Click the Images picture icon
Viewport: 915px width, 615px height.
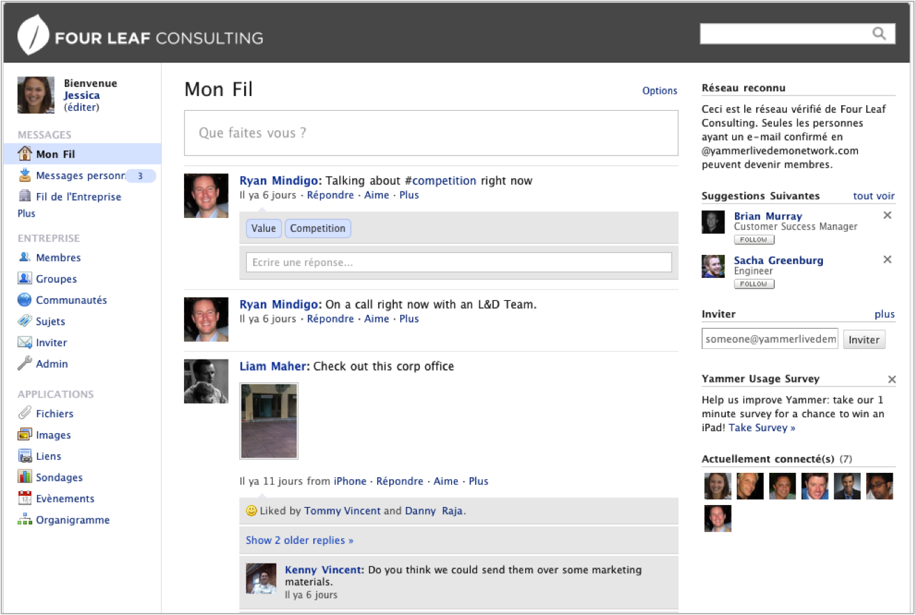coord(25,435)
